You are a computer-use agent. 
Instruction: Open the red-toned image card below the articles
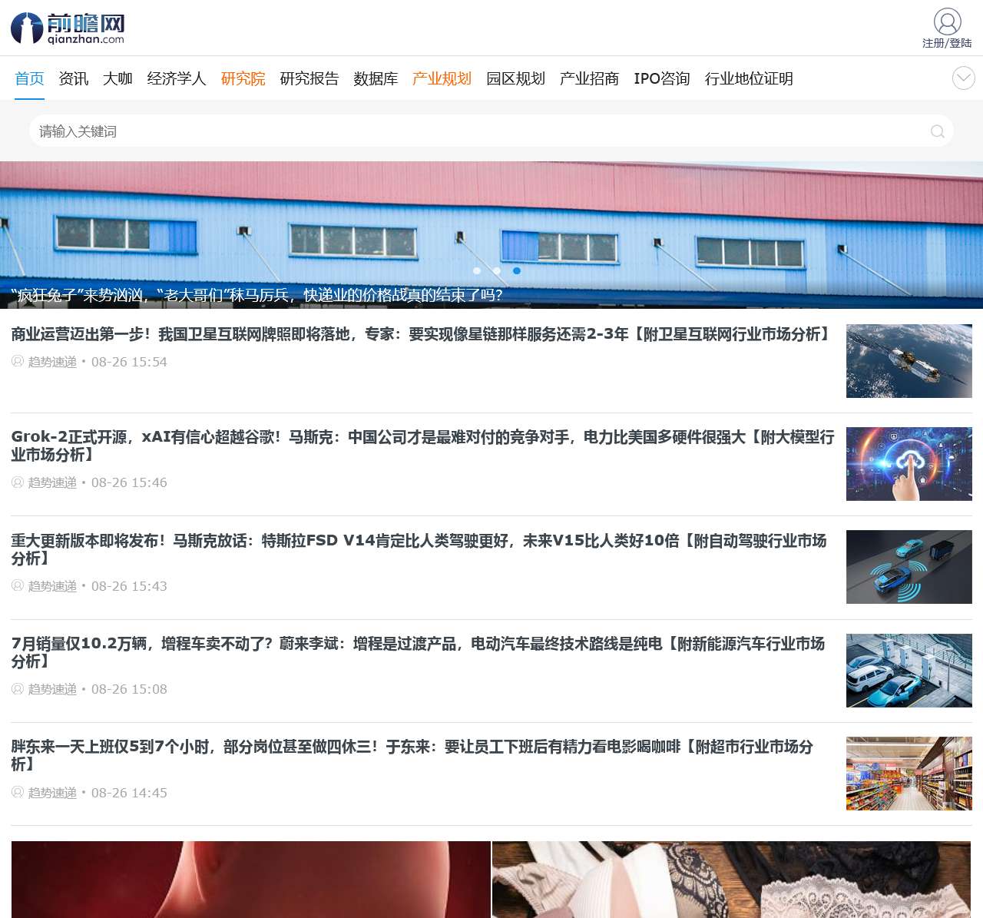251,880
